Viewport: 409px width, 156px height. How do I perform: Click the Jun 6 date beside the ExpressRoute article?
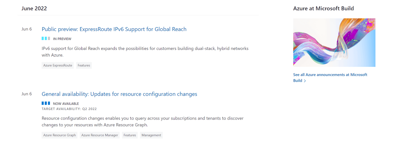click(x=27, y=29)
